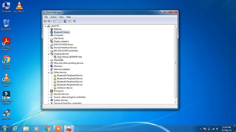Click the Forward arrow in Device Manager toolbar

coord(49,21)
